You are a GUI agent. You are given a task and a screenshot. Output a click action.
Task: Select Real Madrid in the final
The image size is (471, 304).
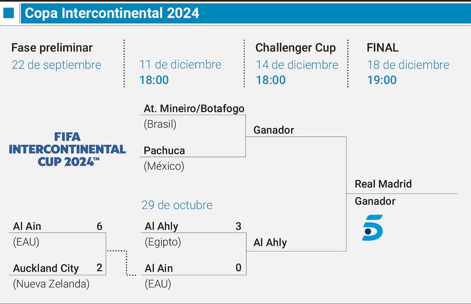(383, 184)
